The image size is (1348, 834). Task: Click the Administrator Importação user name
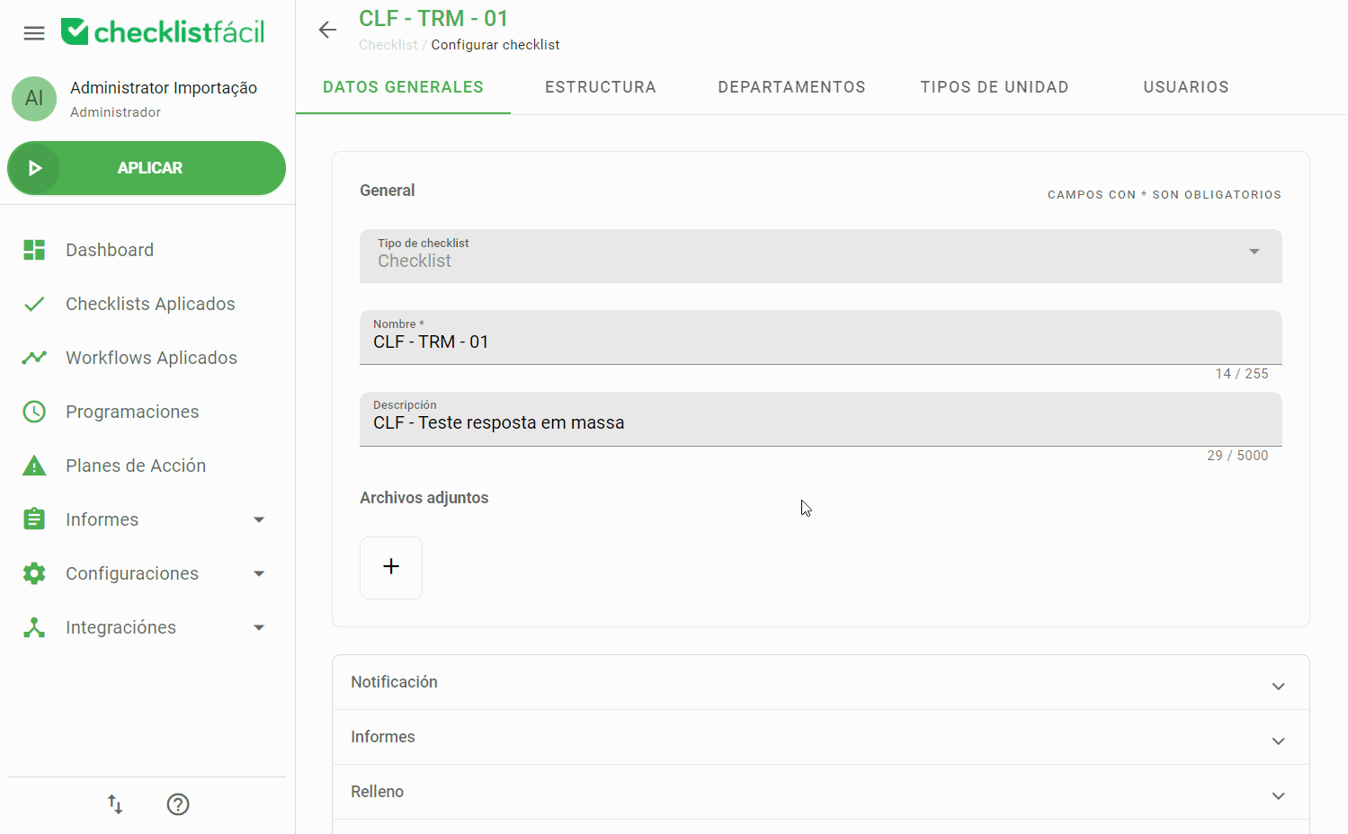(x=164, y=88)
